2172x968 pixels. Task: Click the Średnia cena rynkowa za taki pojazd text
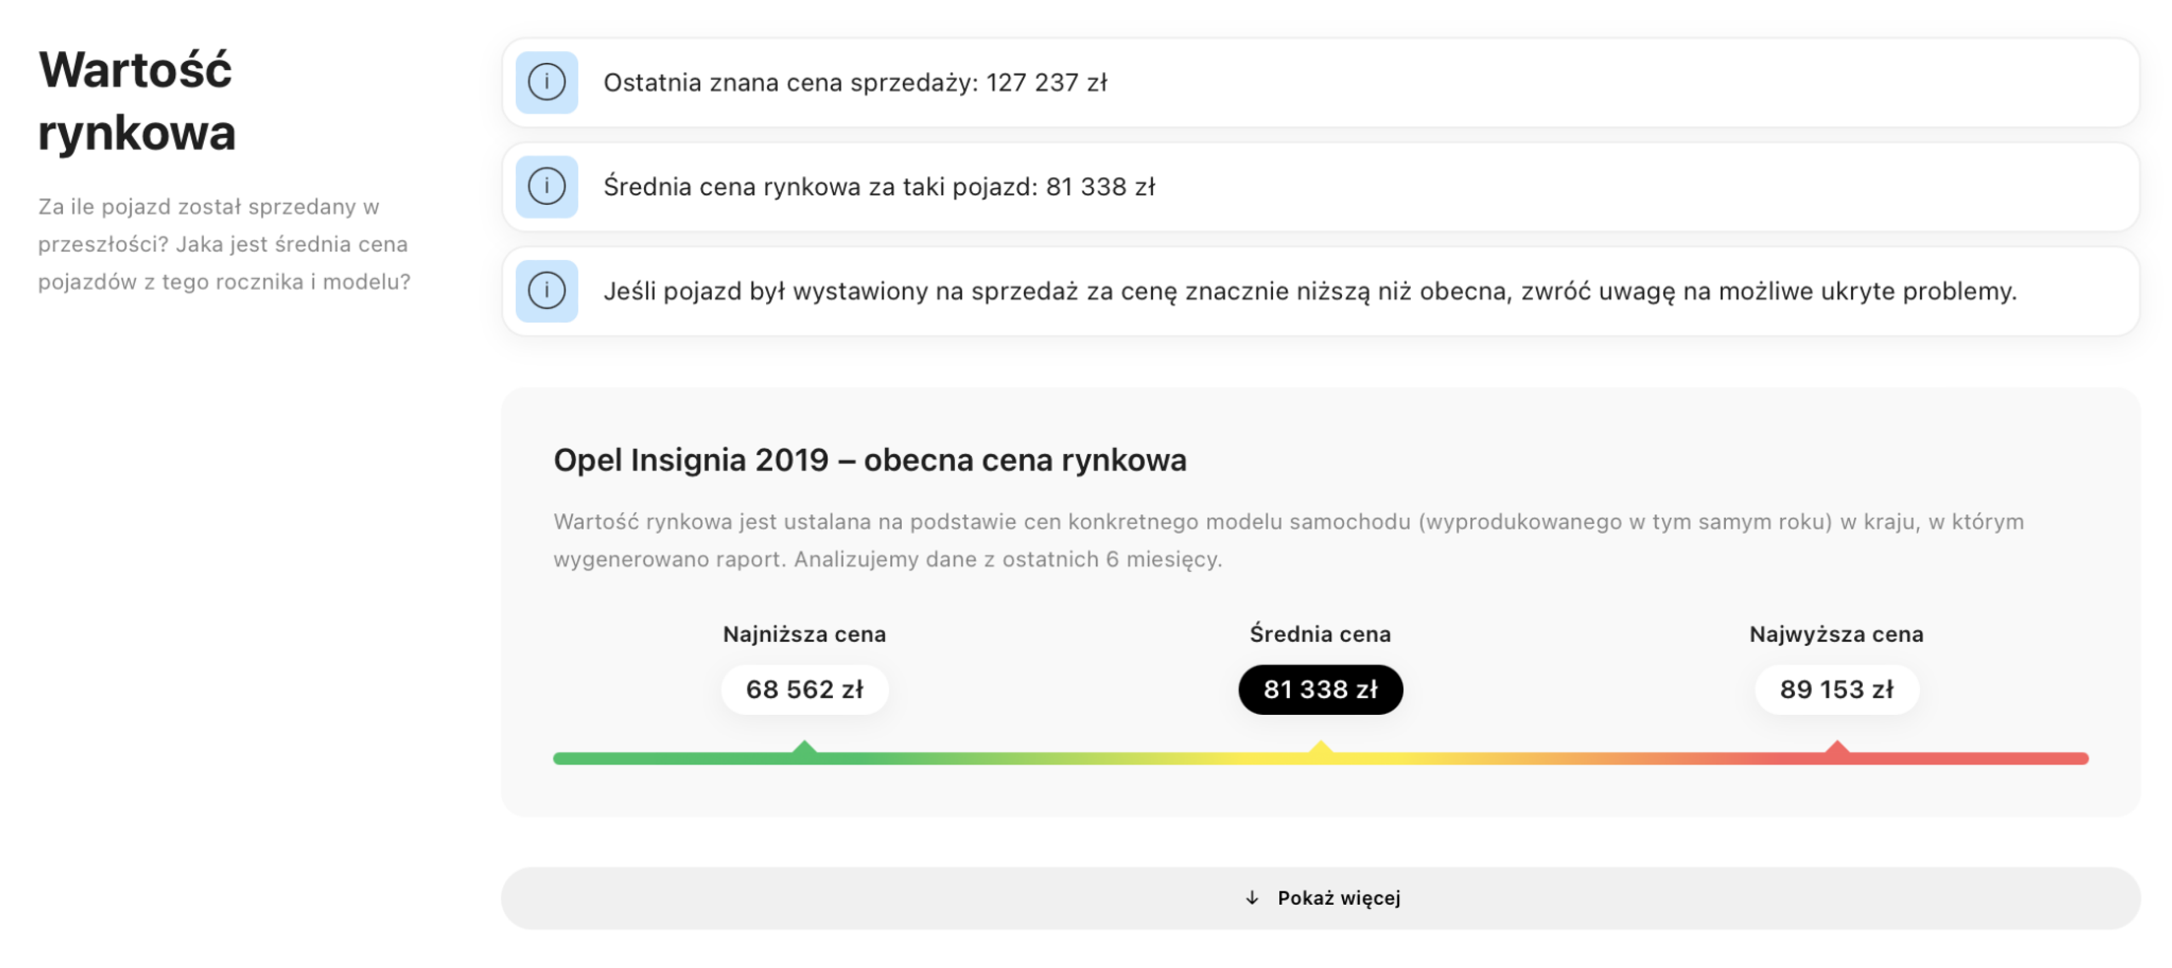878,187
